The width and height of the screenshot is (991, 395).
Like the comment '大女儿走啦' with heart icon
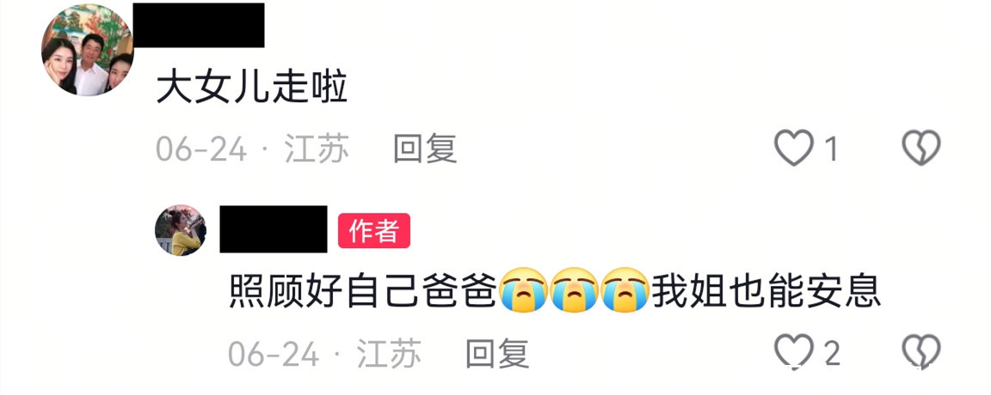tap(794, 149)
